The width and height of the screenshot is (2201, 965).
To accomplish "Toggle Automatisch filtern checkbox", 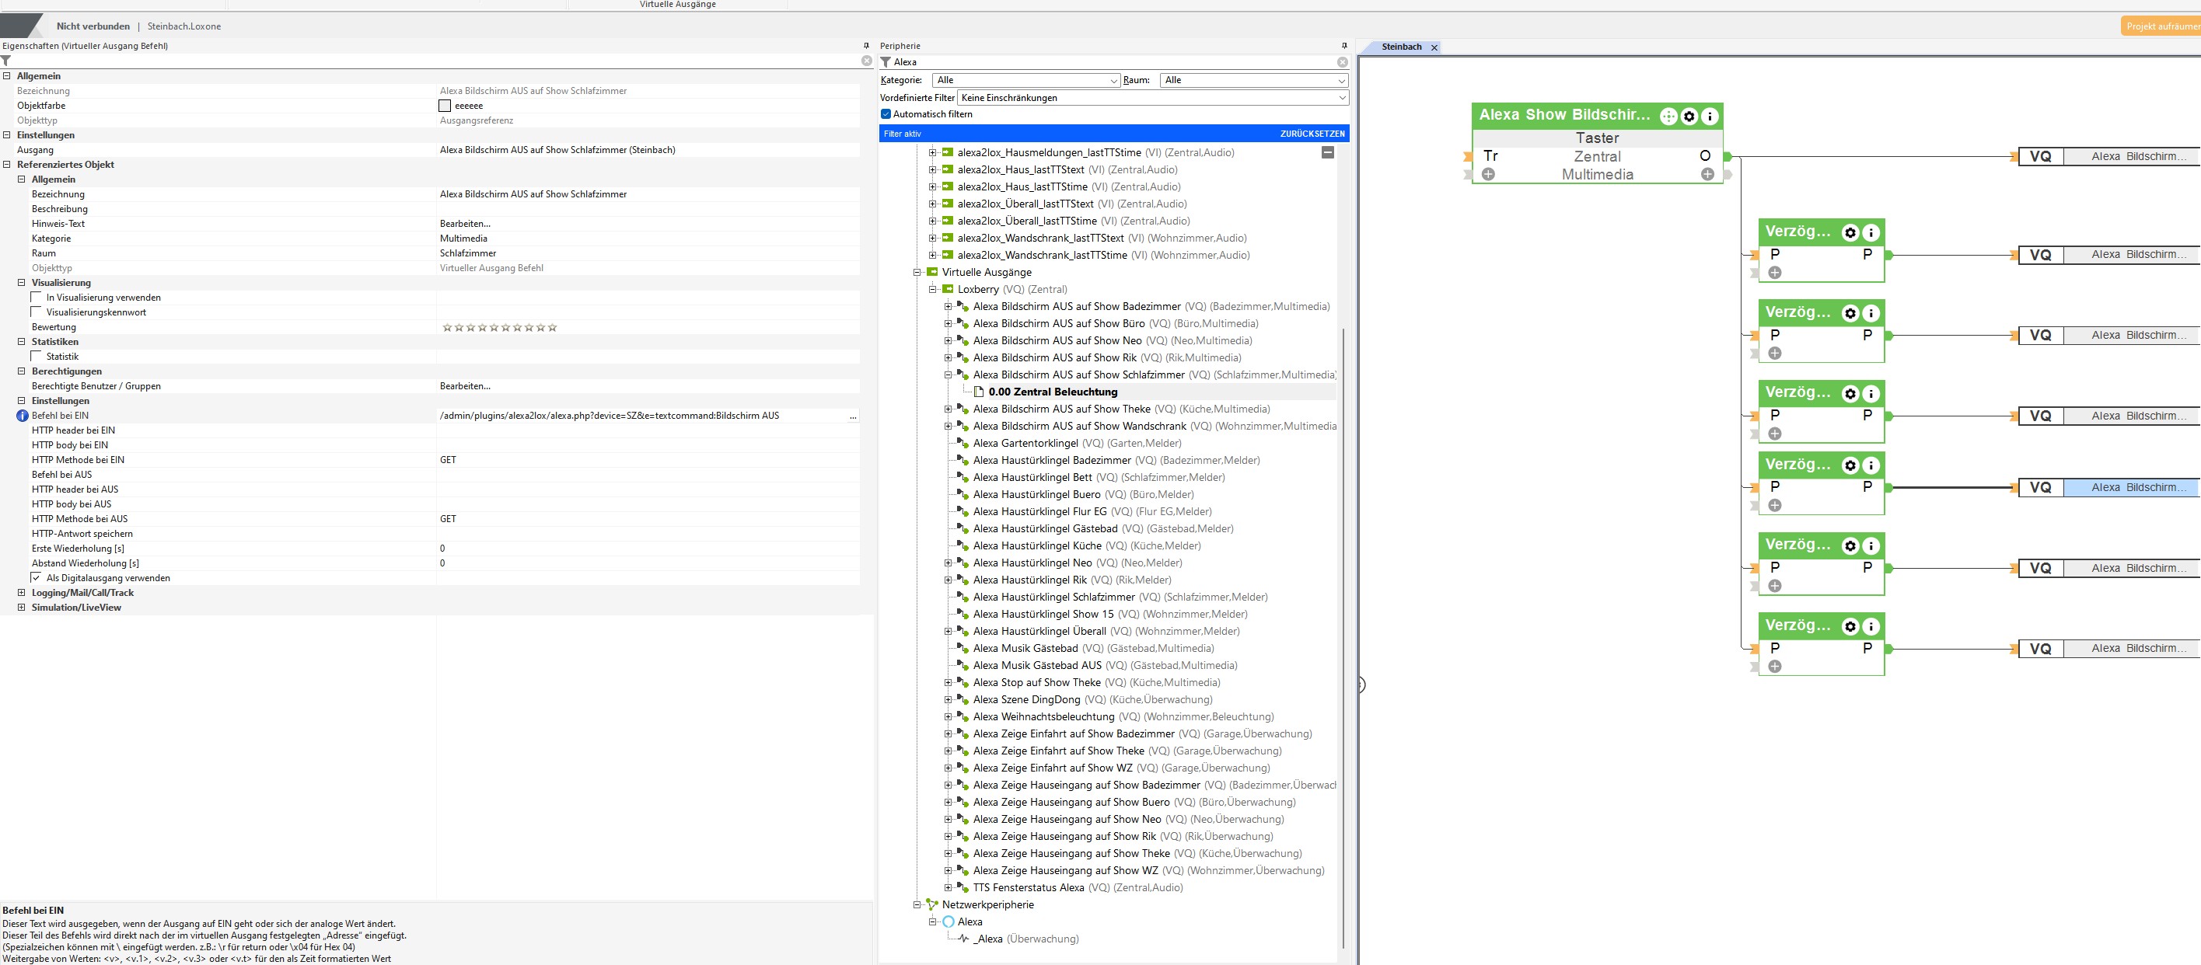I will point(886,114).
